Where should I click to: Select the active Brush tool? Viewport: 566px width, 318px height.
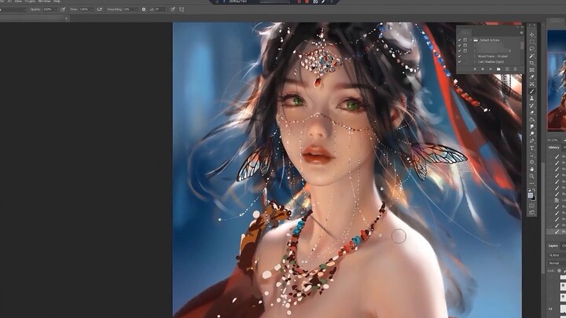[x=531, y=91]
